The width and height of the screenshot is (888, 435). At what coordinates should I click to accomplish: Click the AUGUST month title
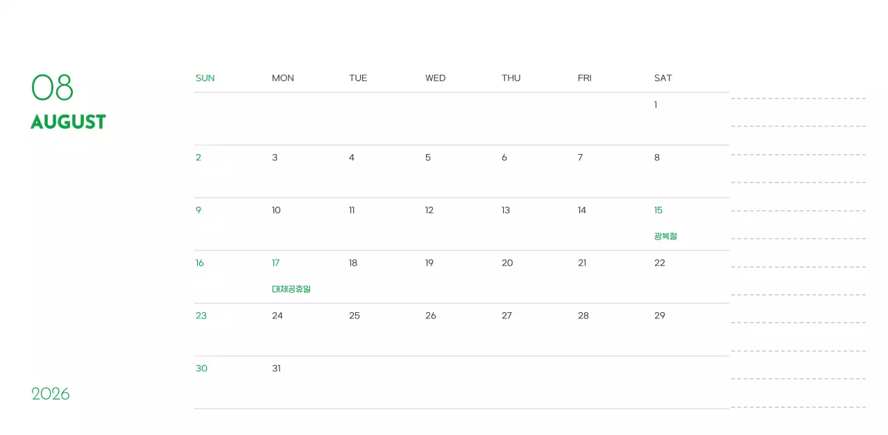(x=68, y=122)
